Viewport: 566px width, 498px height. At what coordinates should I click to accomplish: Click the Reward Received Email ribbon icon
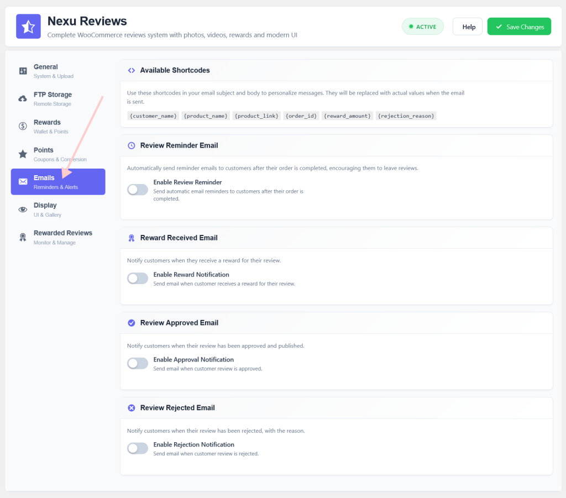132,238
